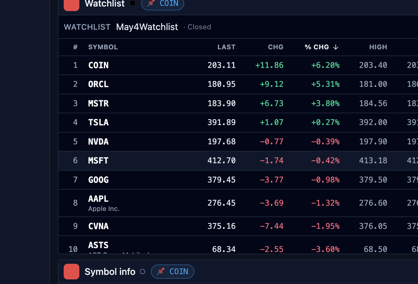Select the AAPL row symbol
Image resolution: width=418 pixels, height=284 pixels.
(98, 198)
